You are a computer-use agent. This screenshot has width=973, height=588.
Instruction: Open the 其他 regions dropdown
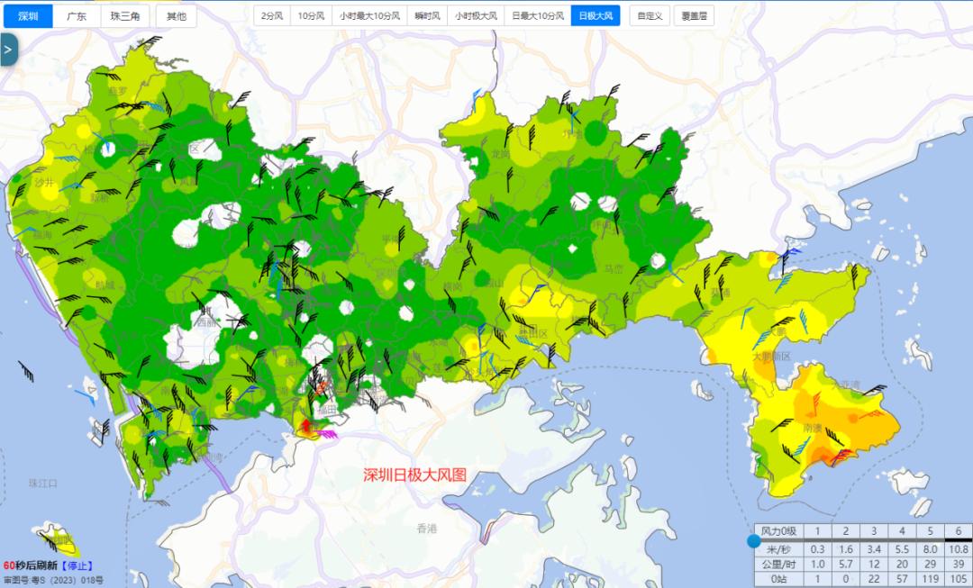[x=177, y=16]
